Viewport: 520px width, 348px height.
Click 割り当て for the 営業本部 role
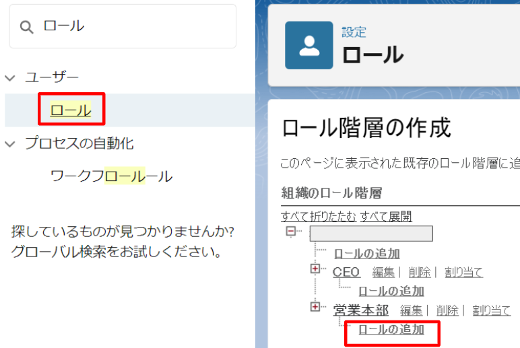click(x=492, y=310)
